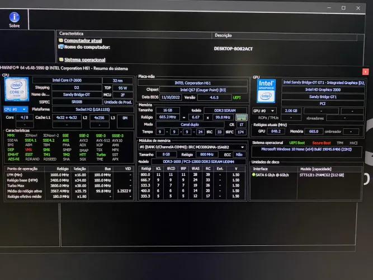Click the Unidade de Prod. button
This screenshot has width=373, height=280.
tap(118, 102)
